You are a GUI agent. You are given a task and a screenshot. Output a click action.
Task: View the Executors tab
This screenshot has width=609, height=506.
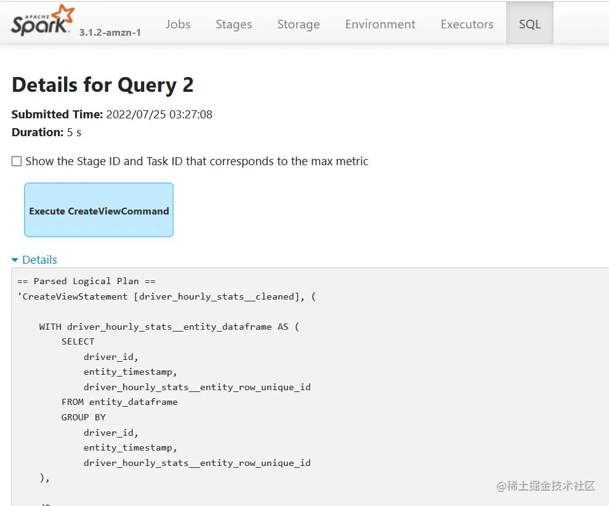[x=467, y=24]
